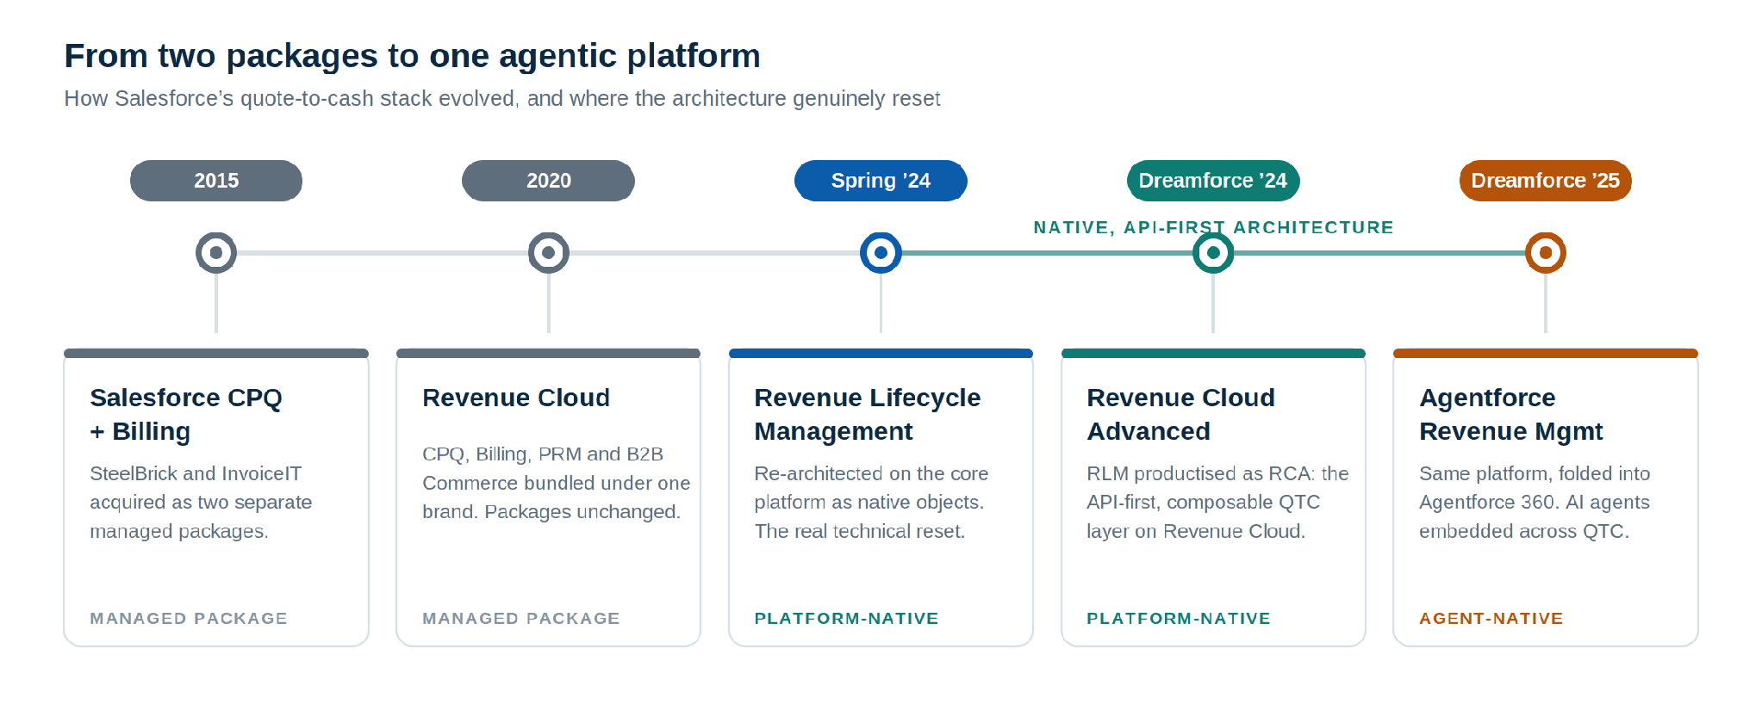Click the Revenue Lifecycle Management card title
1762x704 pixels.
(868, 414)
